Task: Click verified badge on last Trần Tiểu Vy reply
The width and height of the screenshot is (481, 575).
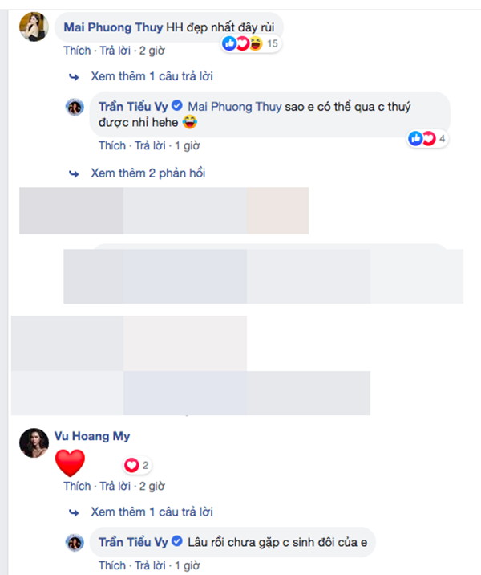Action: [x=177, y=541]
